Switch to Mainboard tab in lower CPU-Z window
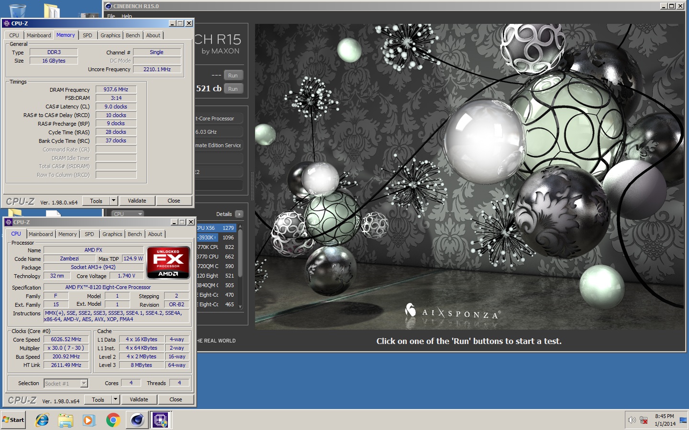Image resolution: width=689 pixels, height=430 pixels. 41,234
